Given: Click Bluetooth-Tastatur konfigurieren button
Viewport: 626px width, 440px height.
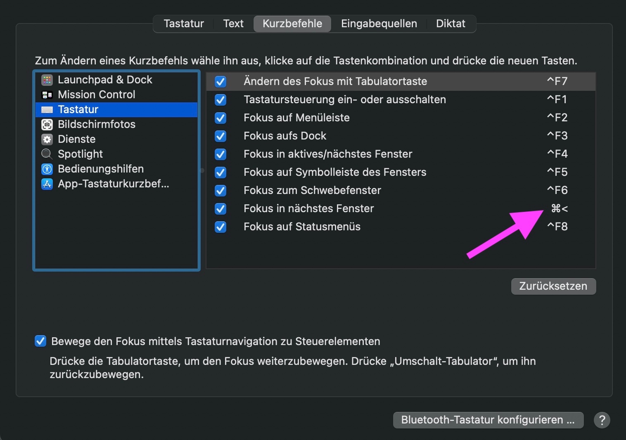Looking at the screenshot, I should tap(488, 420).
